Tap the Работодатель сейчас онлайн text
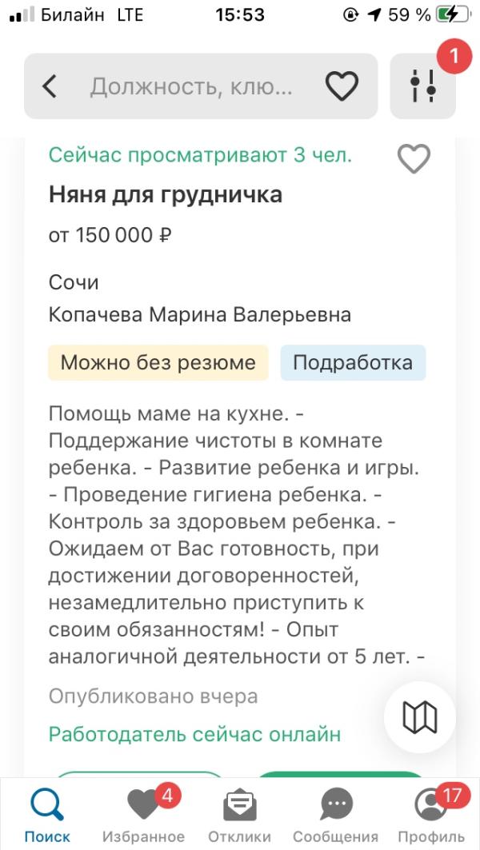Viewport: 480px width, 850px height. pyautogui.click(x=194, y=735)
